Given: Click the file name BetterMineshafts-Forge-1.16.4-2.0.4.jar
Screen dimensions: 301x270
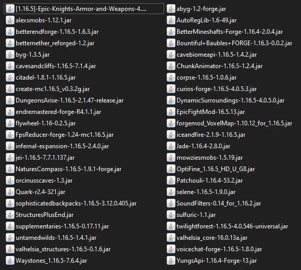Looking at the screenshot, I should (230, 32).
